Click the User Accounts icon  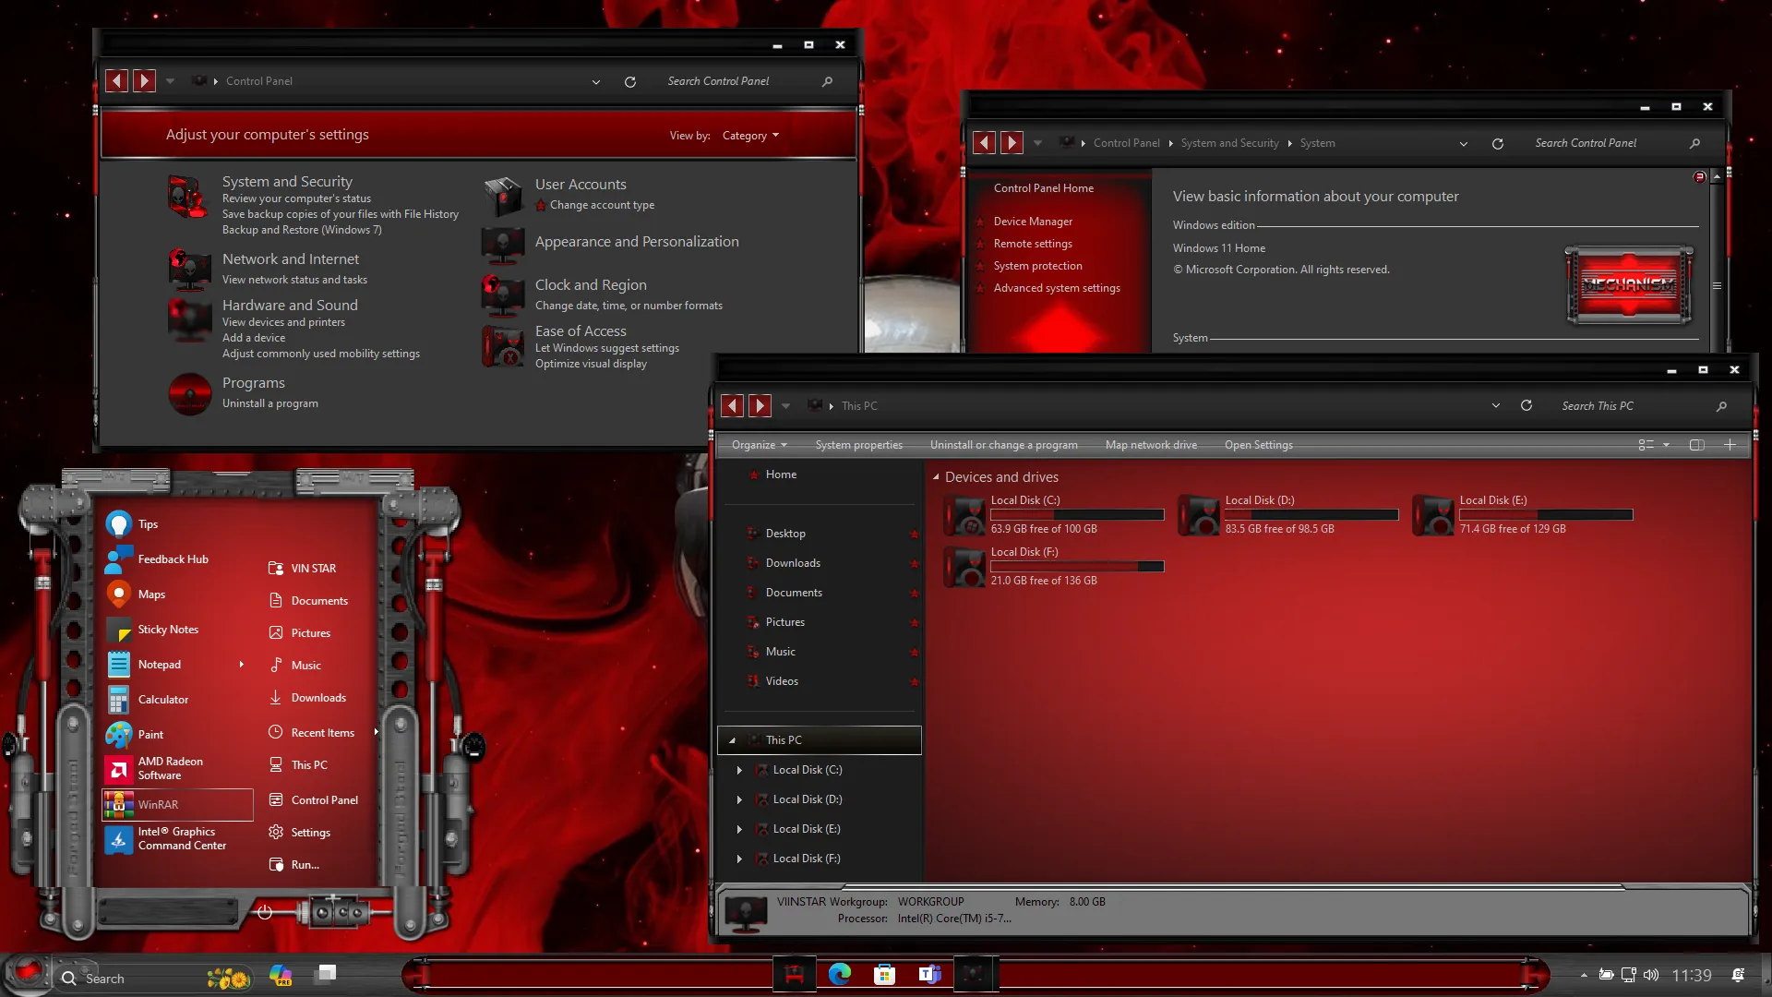503,197
